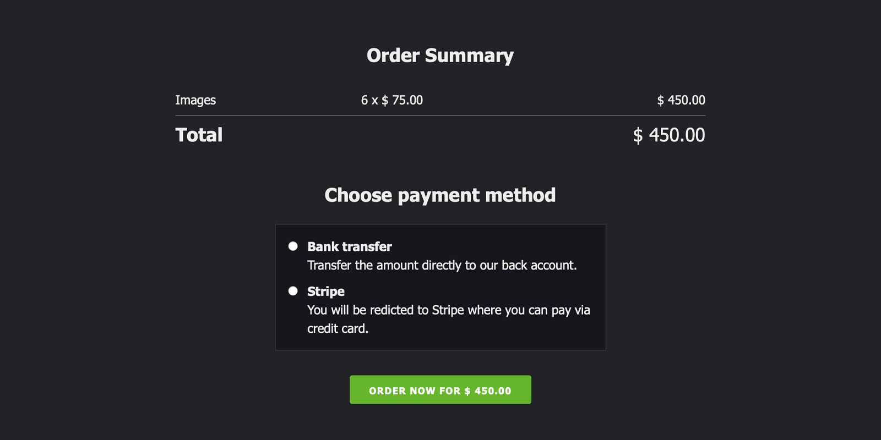
Task: Click the word "Transfer" starting the bank description
Action: [x=329, y=266]
